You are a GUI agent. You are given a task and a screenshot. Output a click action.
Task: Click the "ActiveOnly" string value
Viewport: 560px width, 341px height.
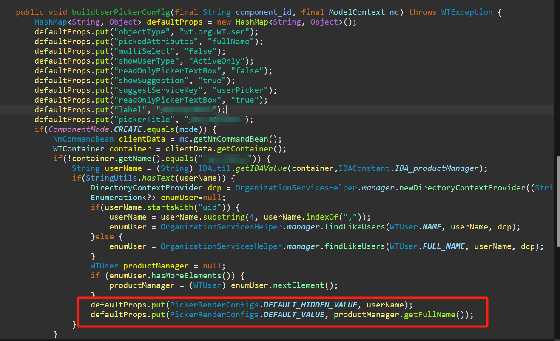pyautogui.click(x=216, y=61)
